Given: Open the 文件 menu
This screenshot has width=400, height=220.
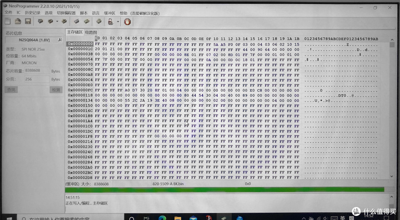Looking at the screenshot, I should click(8, 13).
